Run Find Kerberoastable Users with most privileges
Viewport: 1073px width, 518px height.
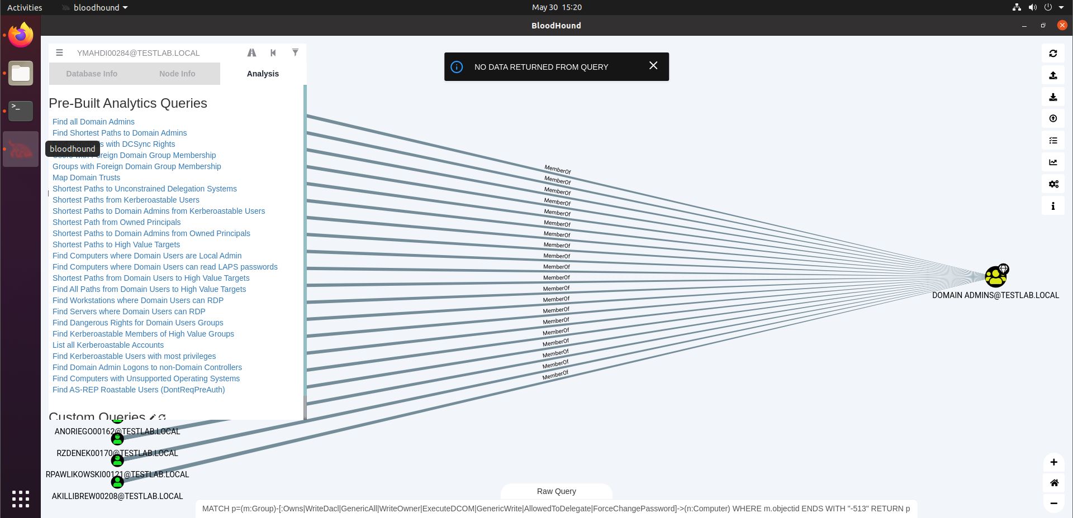tap(134, 356)
